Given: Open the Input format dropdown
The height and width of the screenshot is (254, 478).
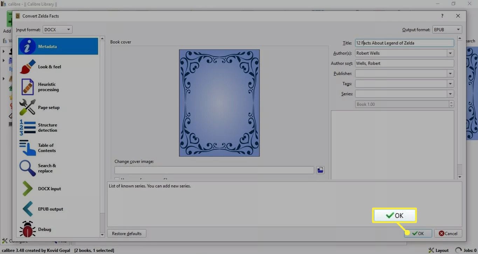Looking at the screenshot, I should tap(57, 30).
